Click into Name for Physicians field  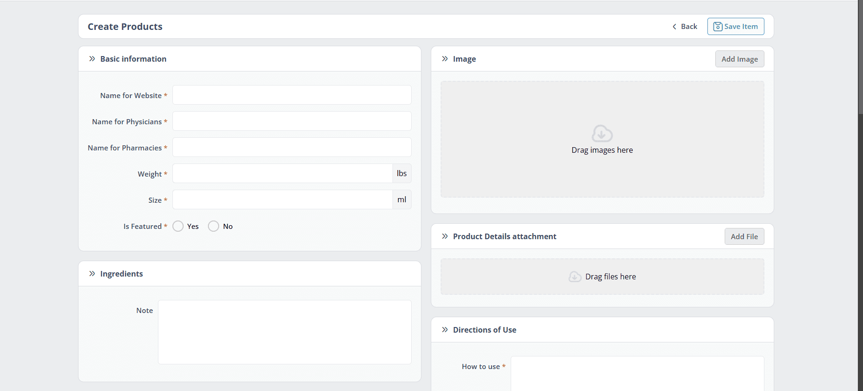pyautogui.click(x=292, y=121)
